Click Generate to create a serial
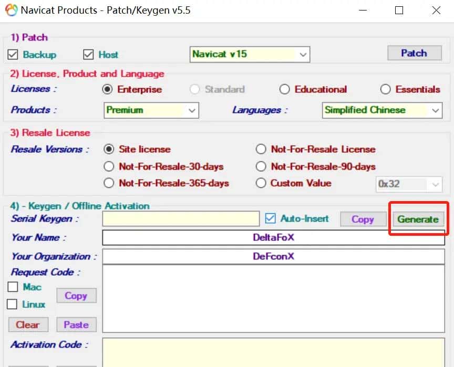Viewport: 454px width, 367px height. [x=418, y=219]
